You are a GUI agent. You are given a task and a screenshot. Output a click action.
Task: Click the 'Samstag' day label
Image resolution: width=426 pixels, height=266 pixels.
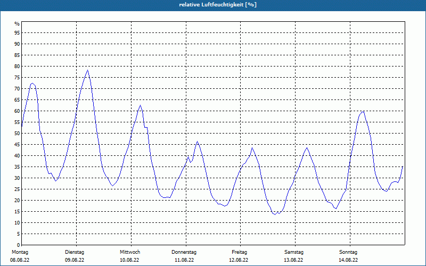(294, 252)
